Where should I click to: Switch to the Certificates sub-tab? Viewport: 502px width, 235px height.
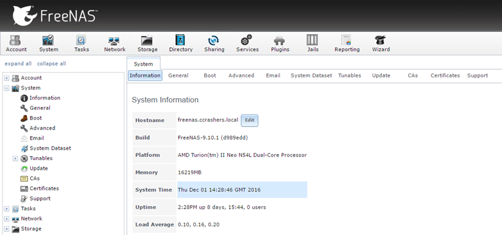tap(445, 75)
